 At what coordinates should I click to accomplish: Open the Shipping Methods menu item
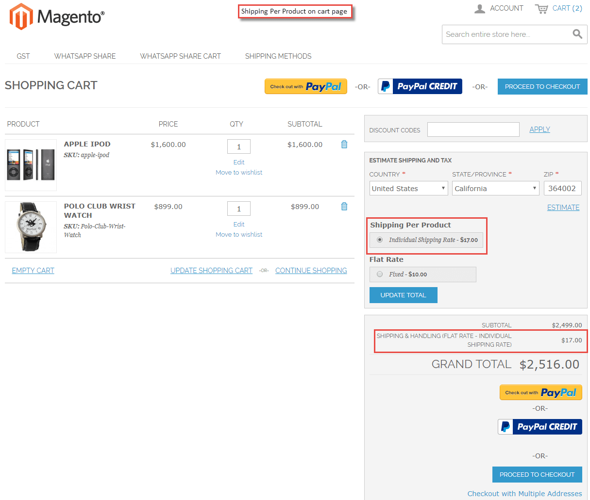278,56
